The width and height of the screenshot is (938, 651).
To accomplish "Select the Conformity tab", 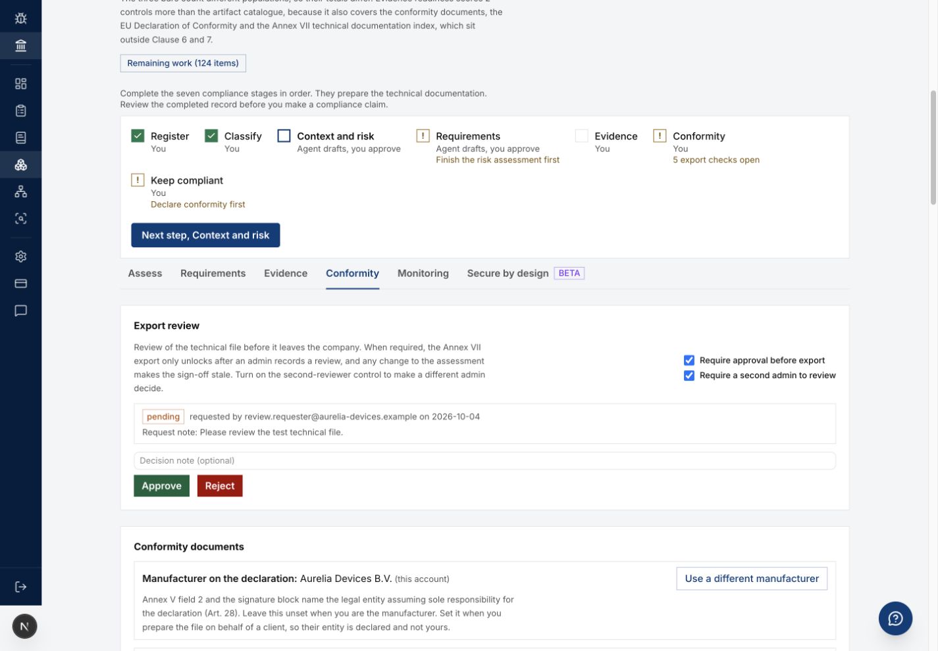I will [352, 274].
